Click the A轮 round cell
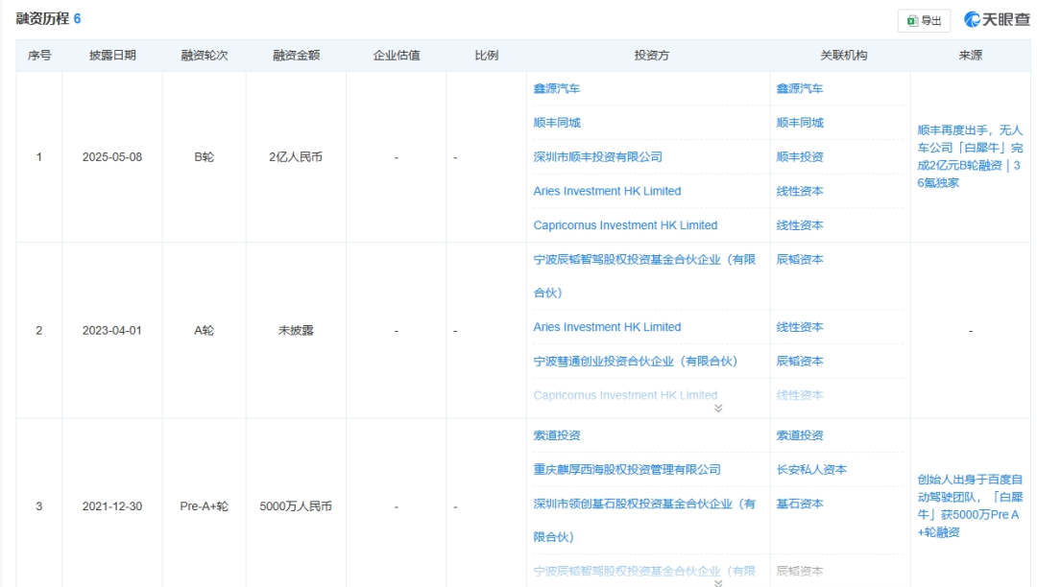Image resolution: width=1037 pixels, height=587 pixels. (x=204, y=331)
